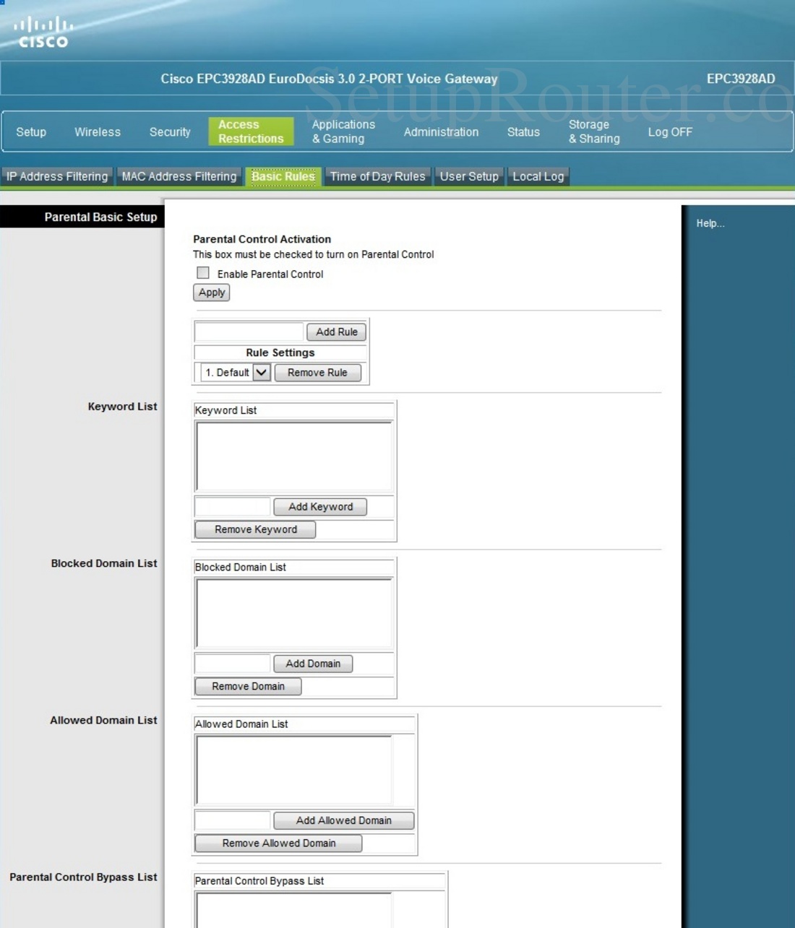Go to the Wireless menu

click(97, 131)
